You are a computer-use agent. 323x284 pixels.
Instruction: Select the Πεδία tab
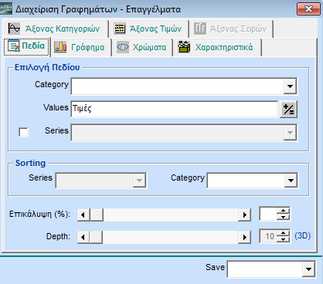[26, 46]
